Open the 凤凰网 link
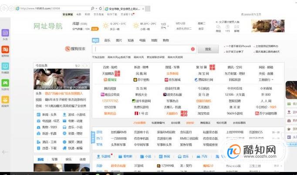The width and height of the screenshot is (297, 175). click(141, 74)
